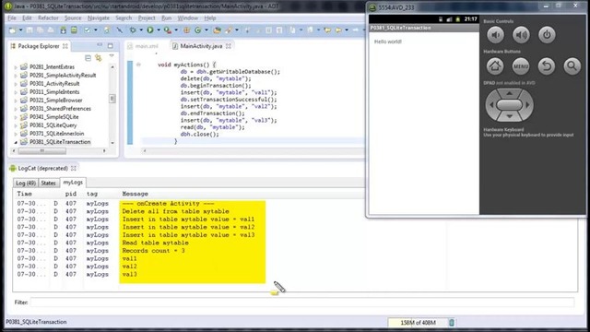Select log row 'Records count = 3'
Viewport: 590px width, 332px height.
(153, 251)
